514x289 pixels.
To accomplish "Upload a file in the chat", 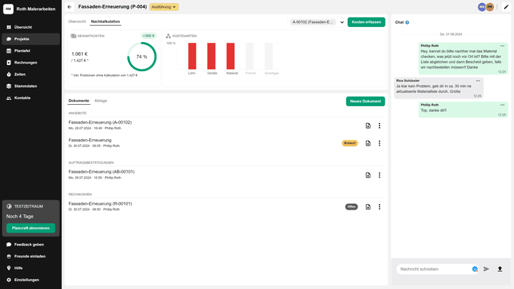I will (500, 269).
